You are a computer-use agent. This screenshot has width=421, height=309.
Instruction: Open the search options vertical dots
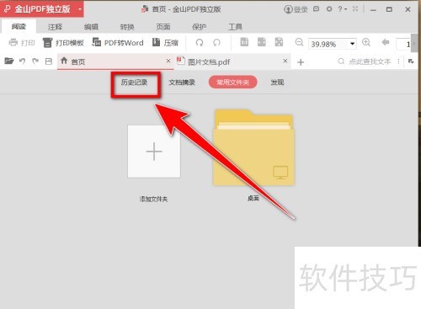click(399, 61)
